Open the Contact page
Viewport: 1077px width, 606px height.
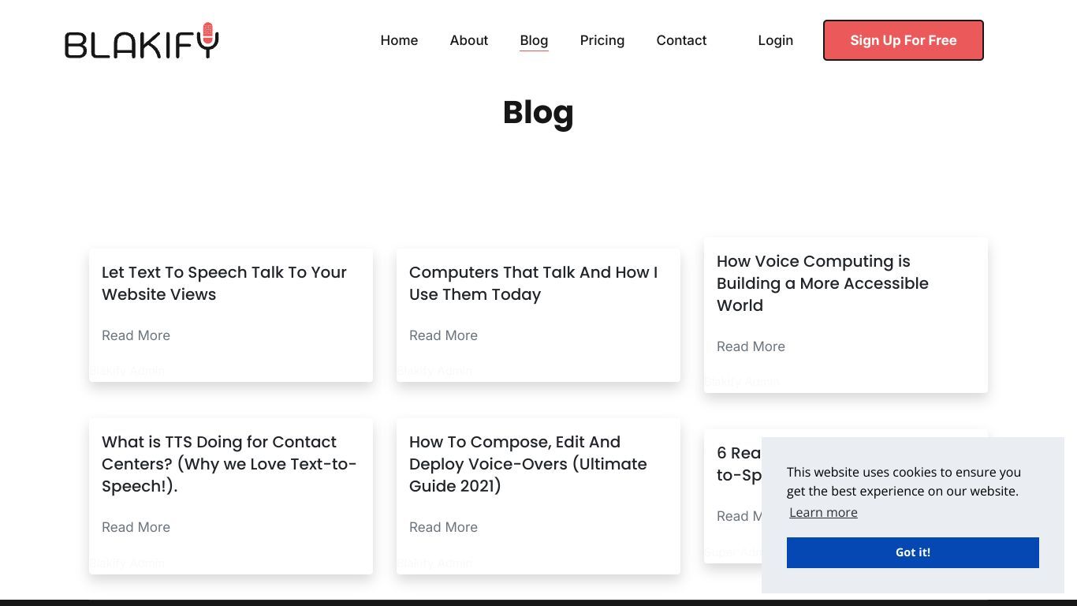[681, 40]
